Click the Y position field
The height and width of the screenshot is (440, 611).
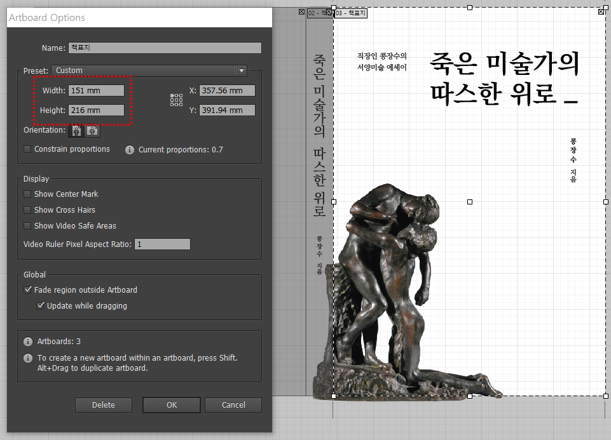pyautogui.click(x=227, y=110)
